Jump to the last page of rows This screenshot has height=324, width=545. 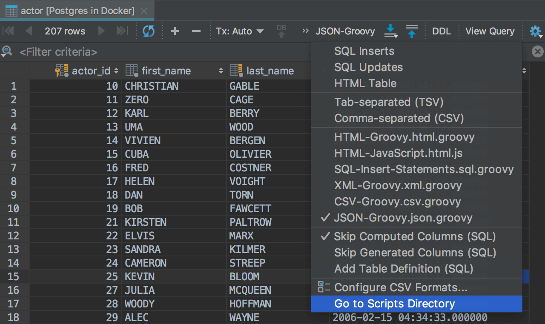point(122,31)
